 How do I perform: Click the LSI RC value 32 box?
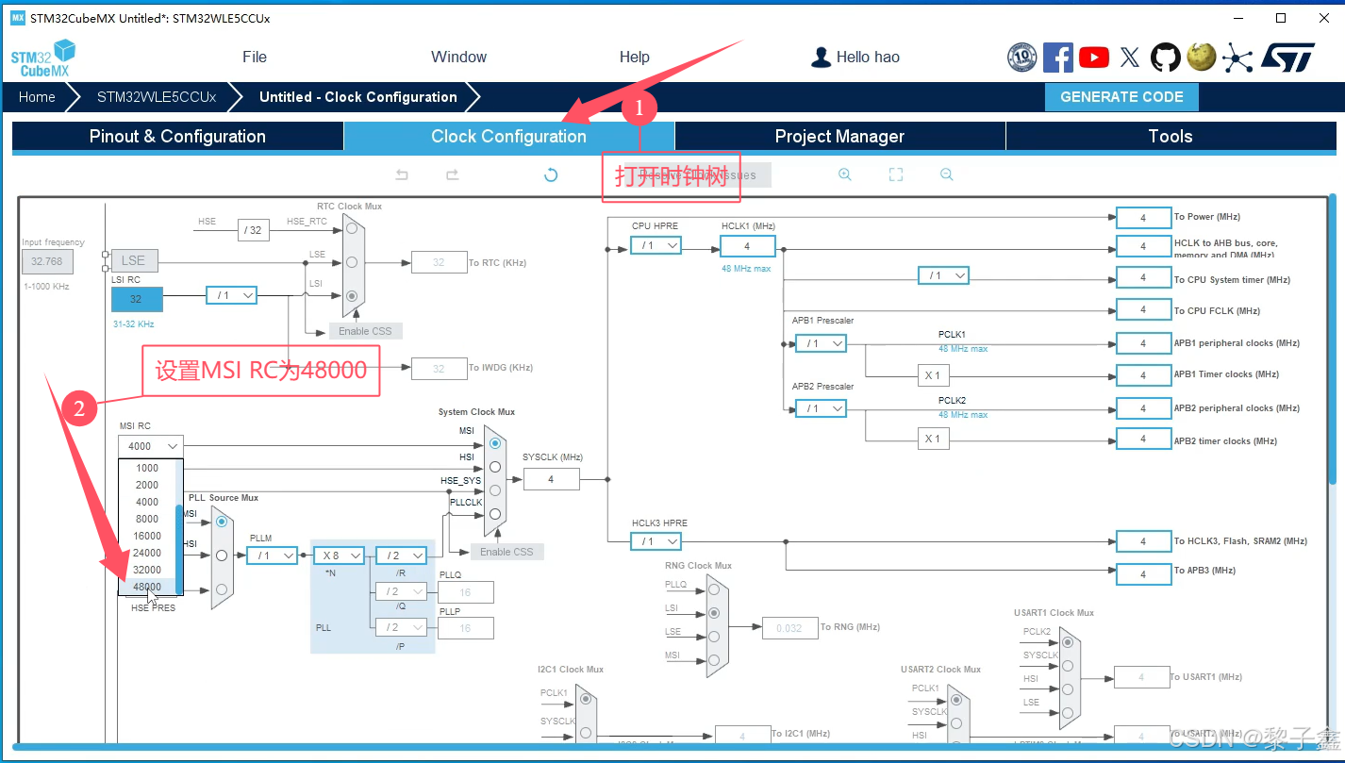tap(137, 299)
